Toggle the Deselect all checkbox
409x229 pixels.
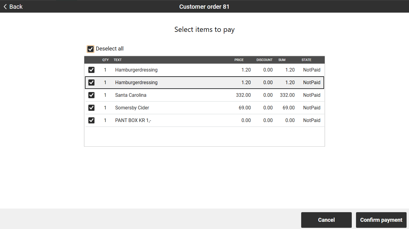click(90, 49)
